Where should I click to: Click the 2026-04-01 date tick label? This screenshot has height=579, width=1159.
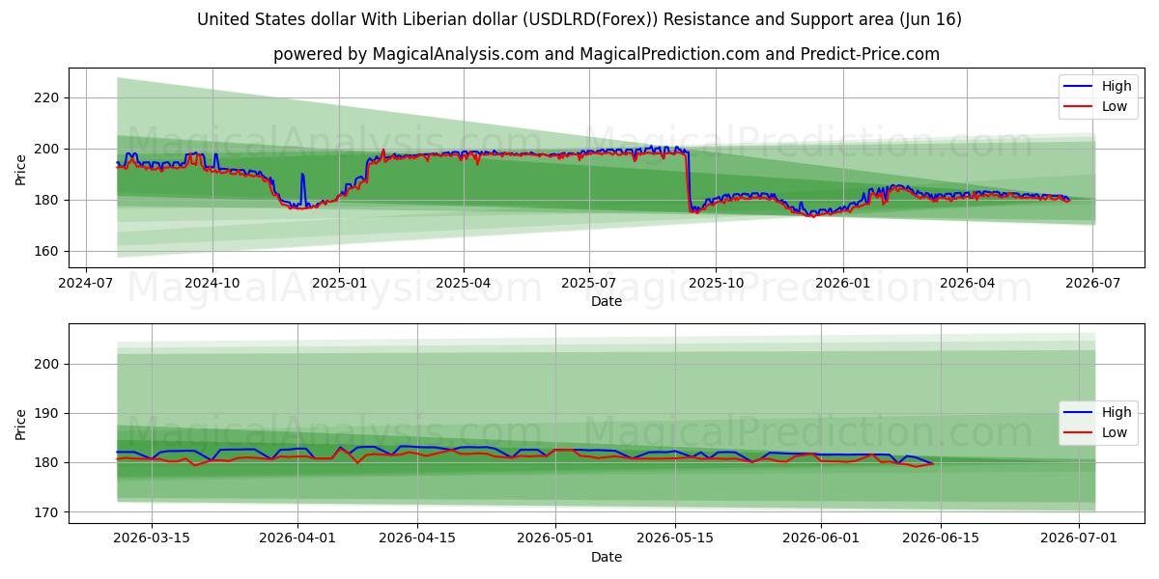[297, 539]
